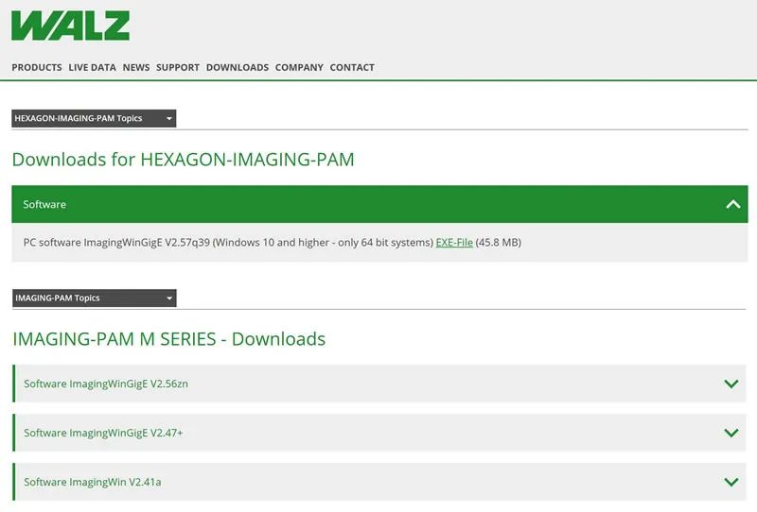Viewport: 757px width, 512px height.
Task: Go to the CONTACT page
Action: coord(352,67)
